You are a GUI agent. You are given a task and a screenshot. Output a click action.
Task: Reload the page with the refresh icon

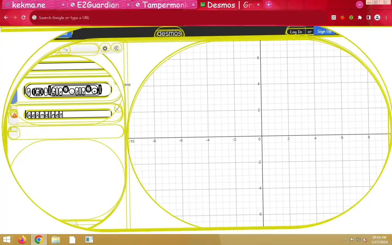23,17
